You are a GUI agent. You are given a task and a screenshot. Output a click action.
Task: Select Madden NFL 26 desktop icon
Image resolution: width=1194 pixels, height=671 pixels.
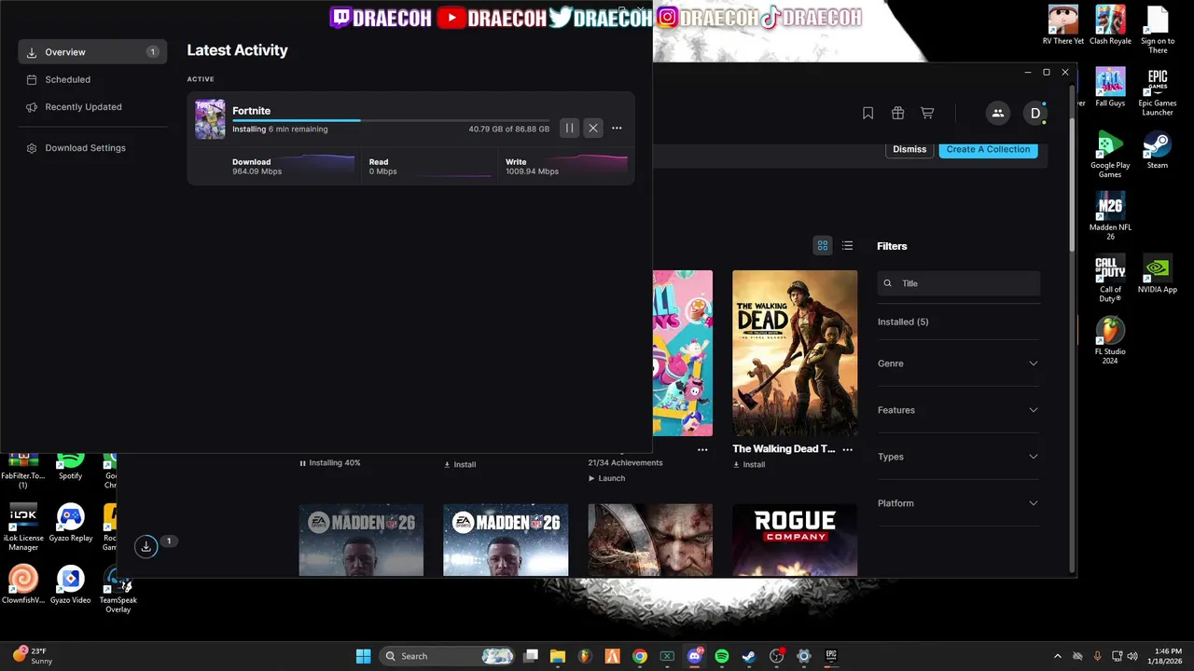coord(1110,216)
